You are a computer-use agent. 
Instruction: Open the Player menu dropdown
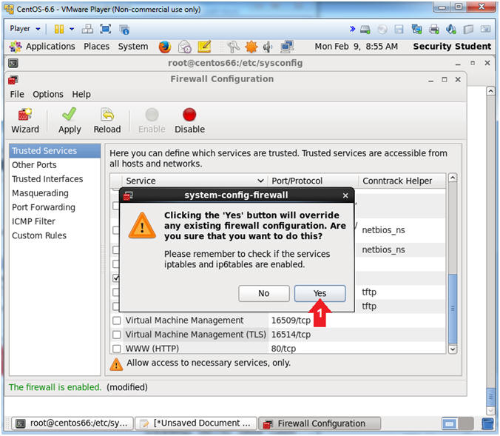coord(25,29)
